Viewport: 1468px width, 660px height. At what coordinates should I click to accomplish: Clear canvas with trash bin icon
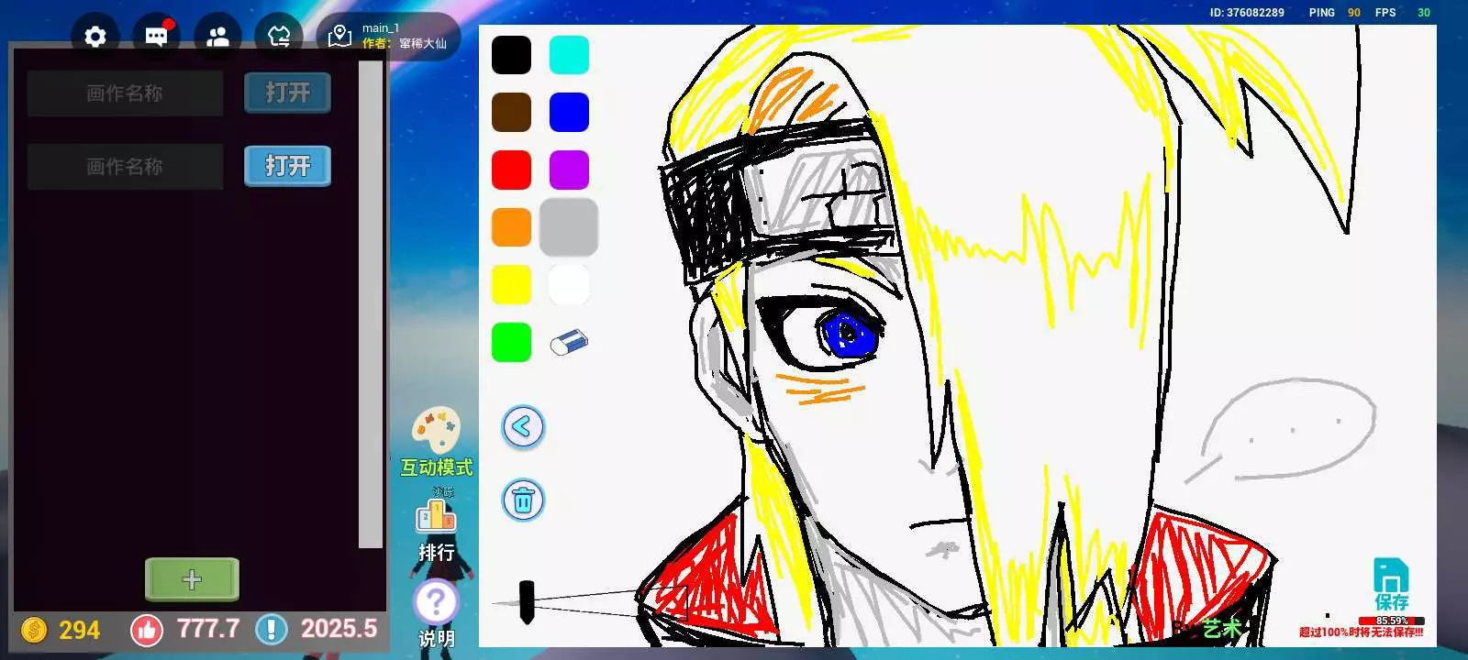point(523,500)
